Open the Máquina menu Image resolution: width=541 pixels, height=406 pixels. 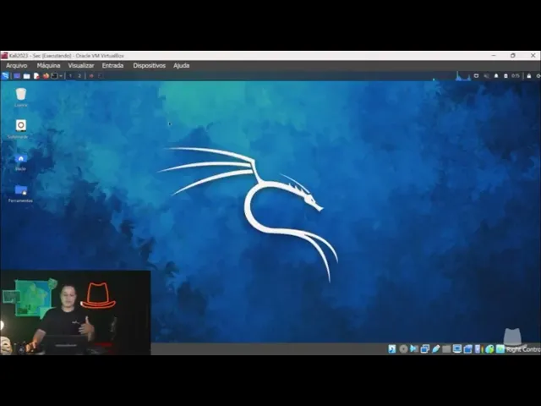coord(48,65)
